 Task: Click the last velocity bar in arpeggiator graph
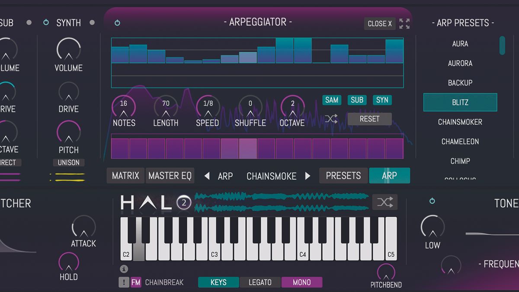[x=394, y=51]
